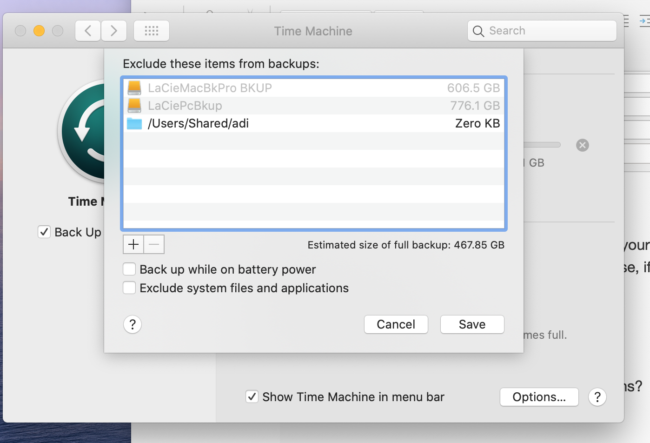Viewport: 650px width, 443px height.
Task: Click the LaCieMacBkPro BKUP drive icon
Action: [x=134, y=88]
